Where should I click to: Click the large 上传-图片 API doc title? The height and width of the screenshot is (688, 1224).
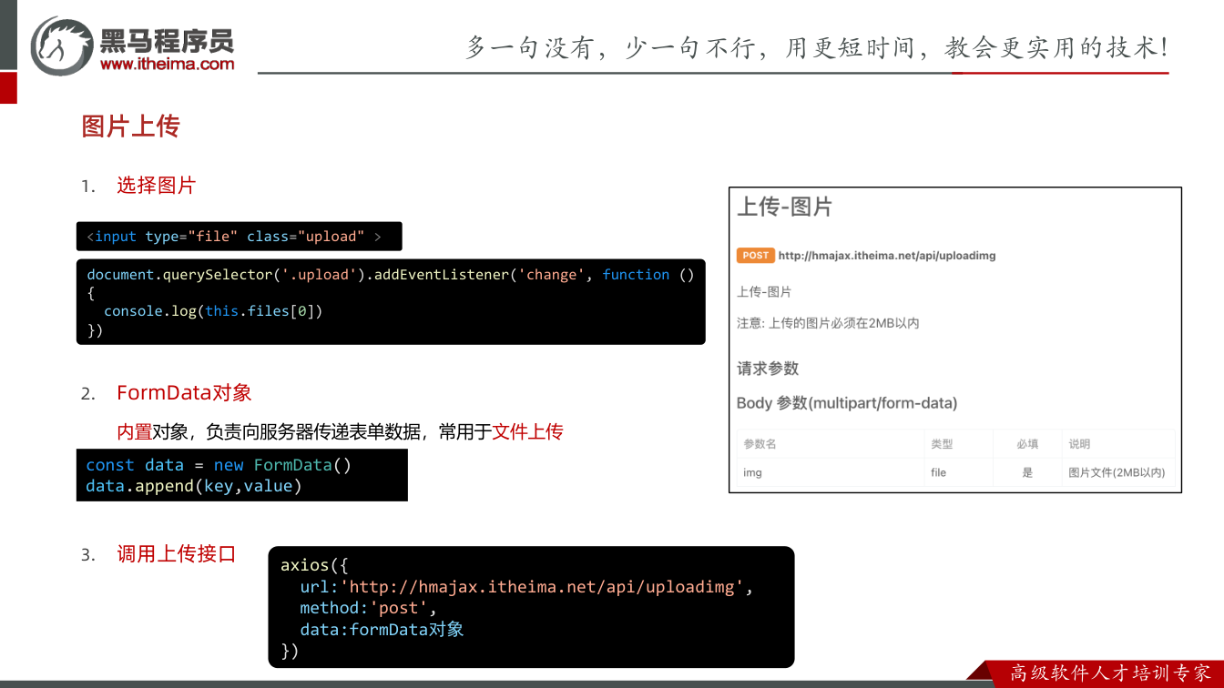pos(784,207)
